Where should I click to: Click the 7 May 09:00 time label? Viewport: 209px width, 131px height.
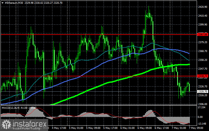click(x=196, y=128)
